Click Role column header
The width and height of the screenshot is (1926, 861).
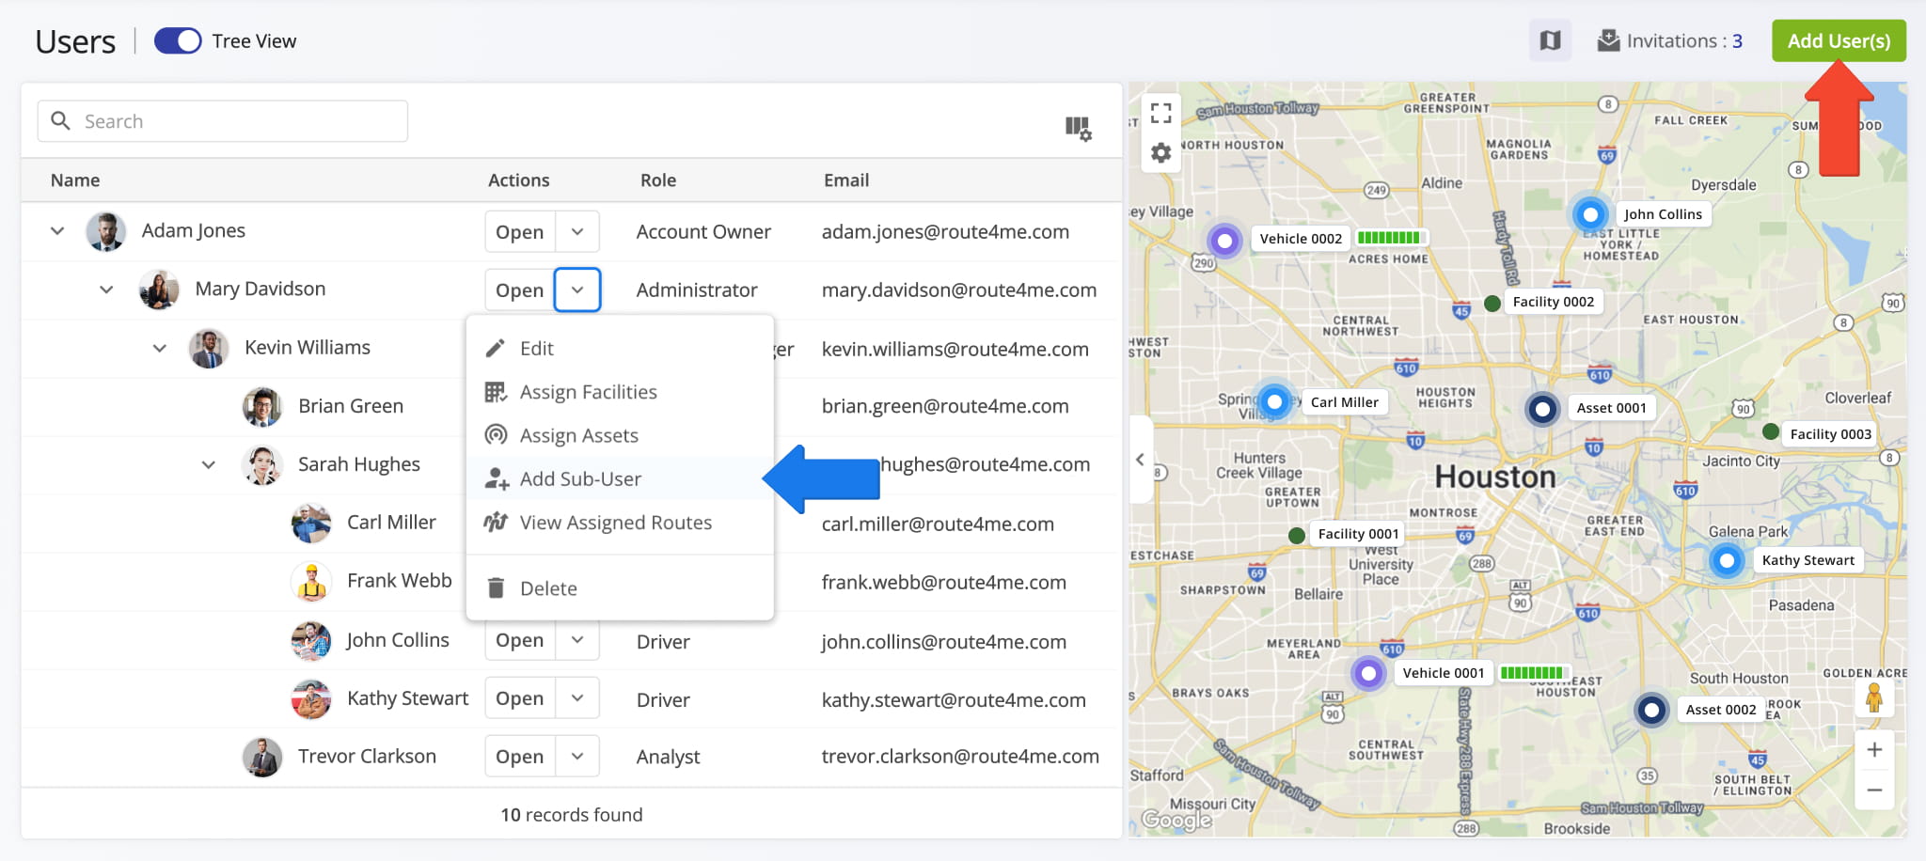(658, 180)
